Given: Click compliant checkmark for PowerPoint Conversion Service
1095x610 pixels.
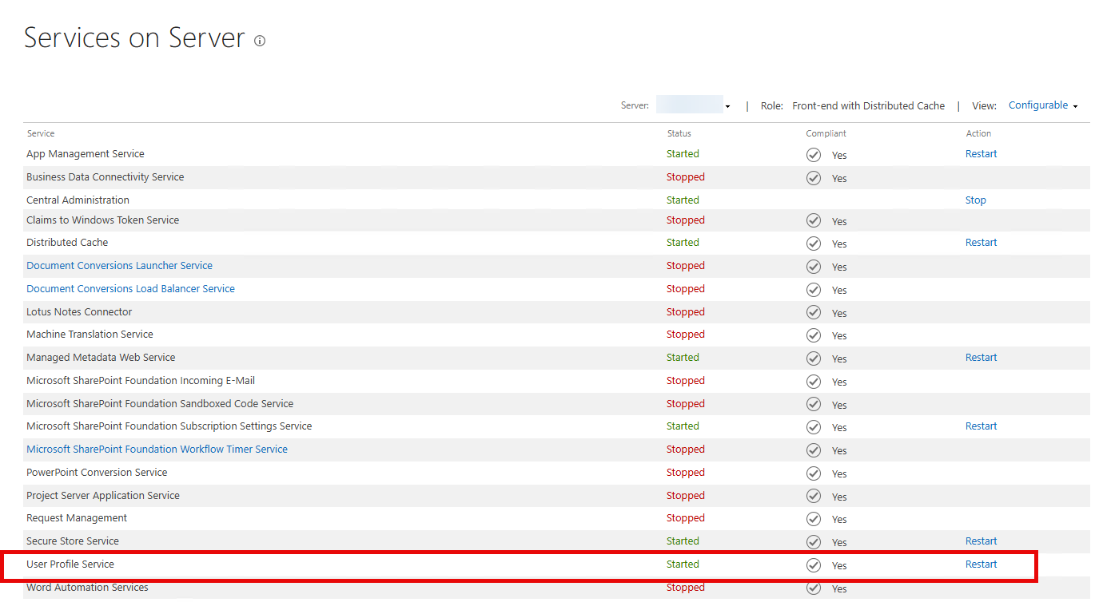Looking at the screenshot, I should 814,473.
